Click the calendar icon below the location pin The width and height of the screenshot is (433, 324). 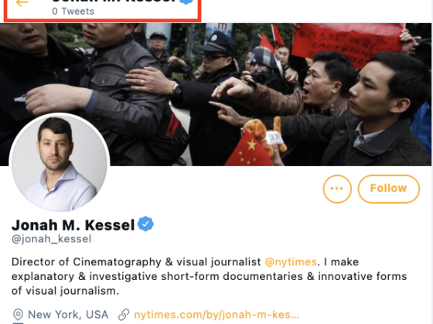[x=18, y=323]
